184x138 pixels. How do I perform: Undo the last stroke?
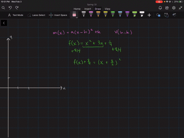point(10,8)
